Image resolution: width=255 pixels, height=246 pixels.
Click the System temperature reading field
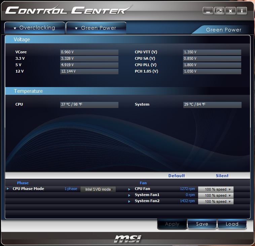click(212, 105)
